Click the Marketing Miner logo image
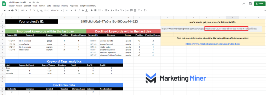Viewport: 266px width, 95px height. [176, 78]
